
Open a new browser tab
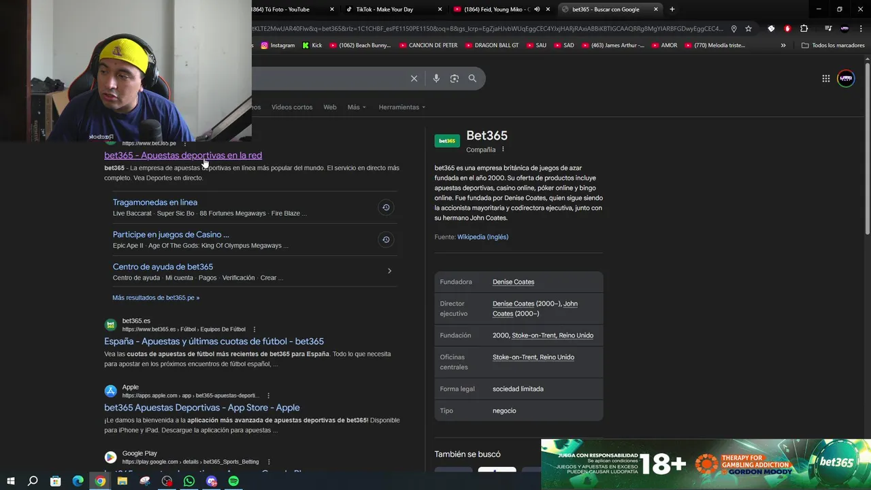pos(672,10)
